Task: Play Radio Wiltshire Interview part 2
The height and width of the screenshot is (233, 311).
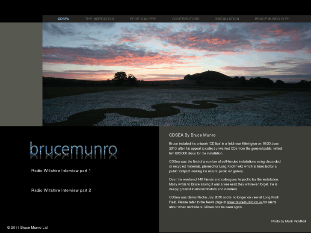Action: coord(61,190)
